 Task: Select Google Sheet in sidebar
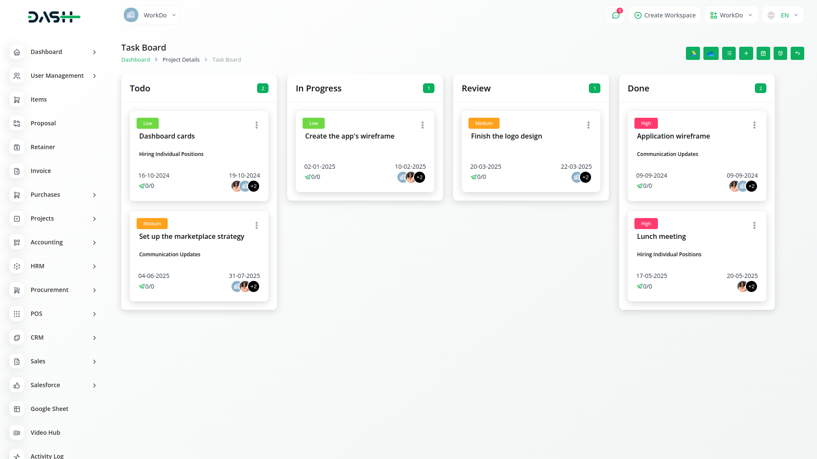pyautogui.click(x=49, y=409)
